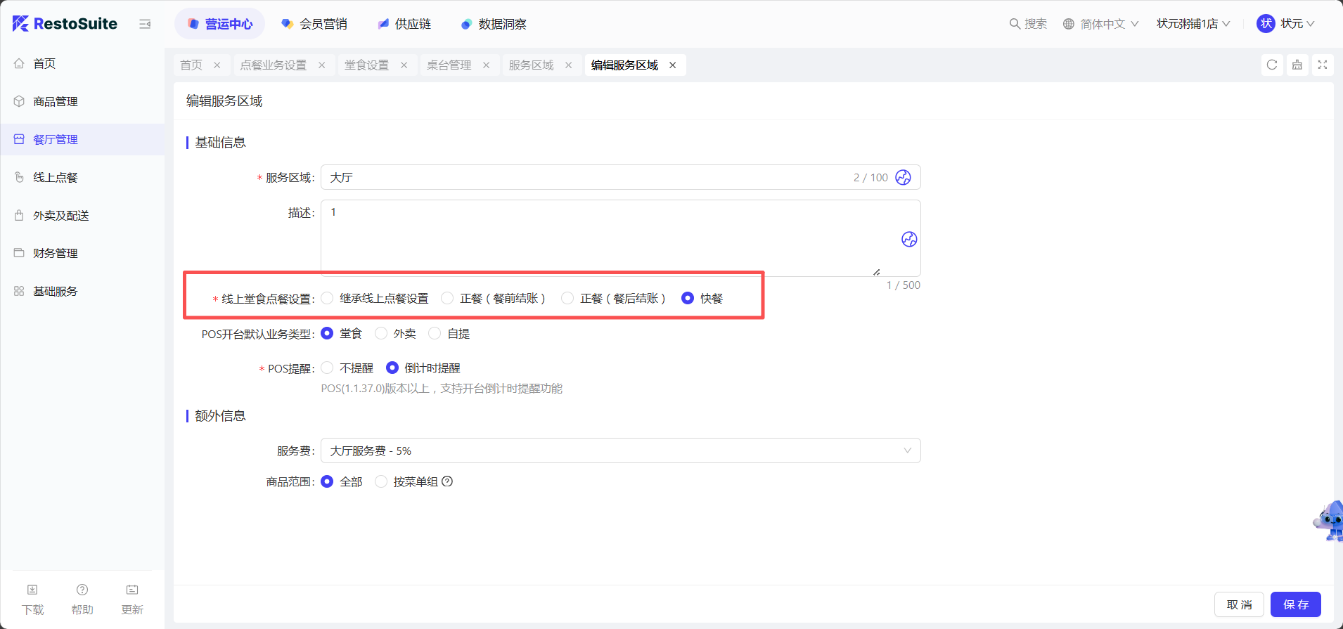
Task: Click translate icon in 描述 textarea
Action: click(908, 240)
